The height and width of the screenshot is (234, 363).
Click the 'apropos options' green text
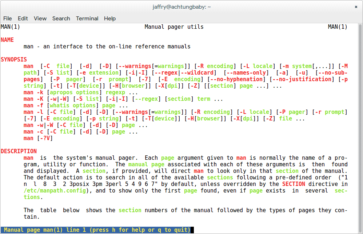pos(74,92)
